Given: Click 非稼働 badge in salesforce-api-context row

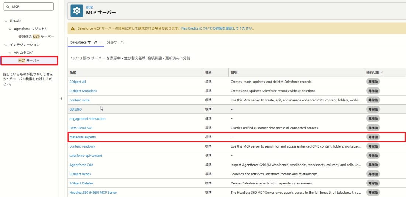Looking at the screenshot, I should point(373,156).
